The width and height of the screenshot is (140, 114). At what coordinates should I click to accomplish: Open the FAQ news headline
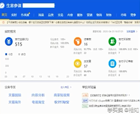(110, 106)
